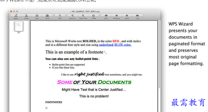This screenshot has width=208, height=112.
Task: Click the green word DOCUMENTS in the heading
Action: [x=115, y=82]
